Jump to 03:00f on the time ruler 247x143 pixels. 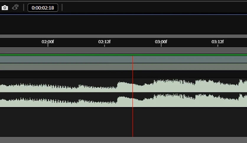(161, 42)
